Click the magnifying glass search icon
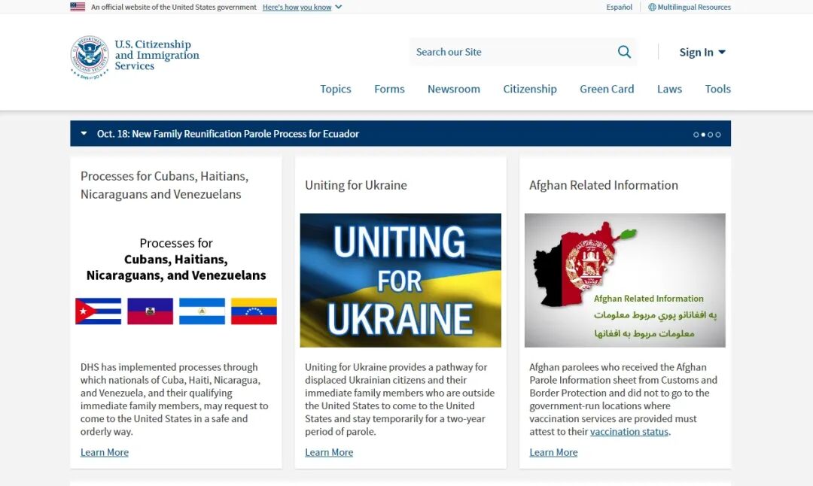 [624, 52]
